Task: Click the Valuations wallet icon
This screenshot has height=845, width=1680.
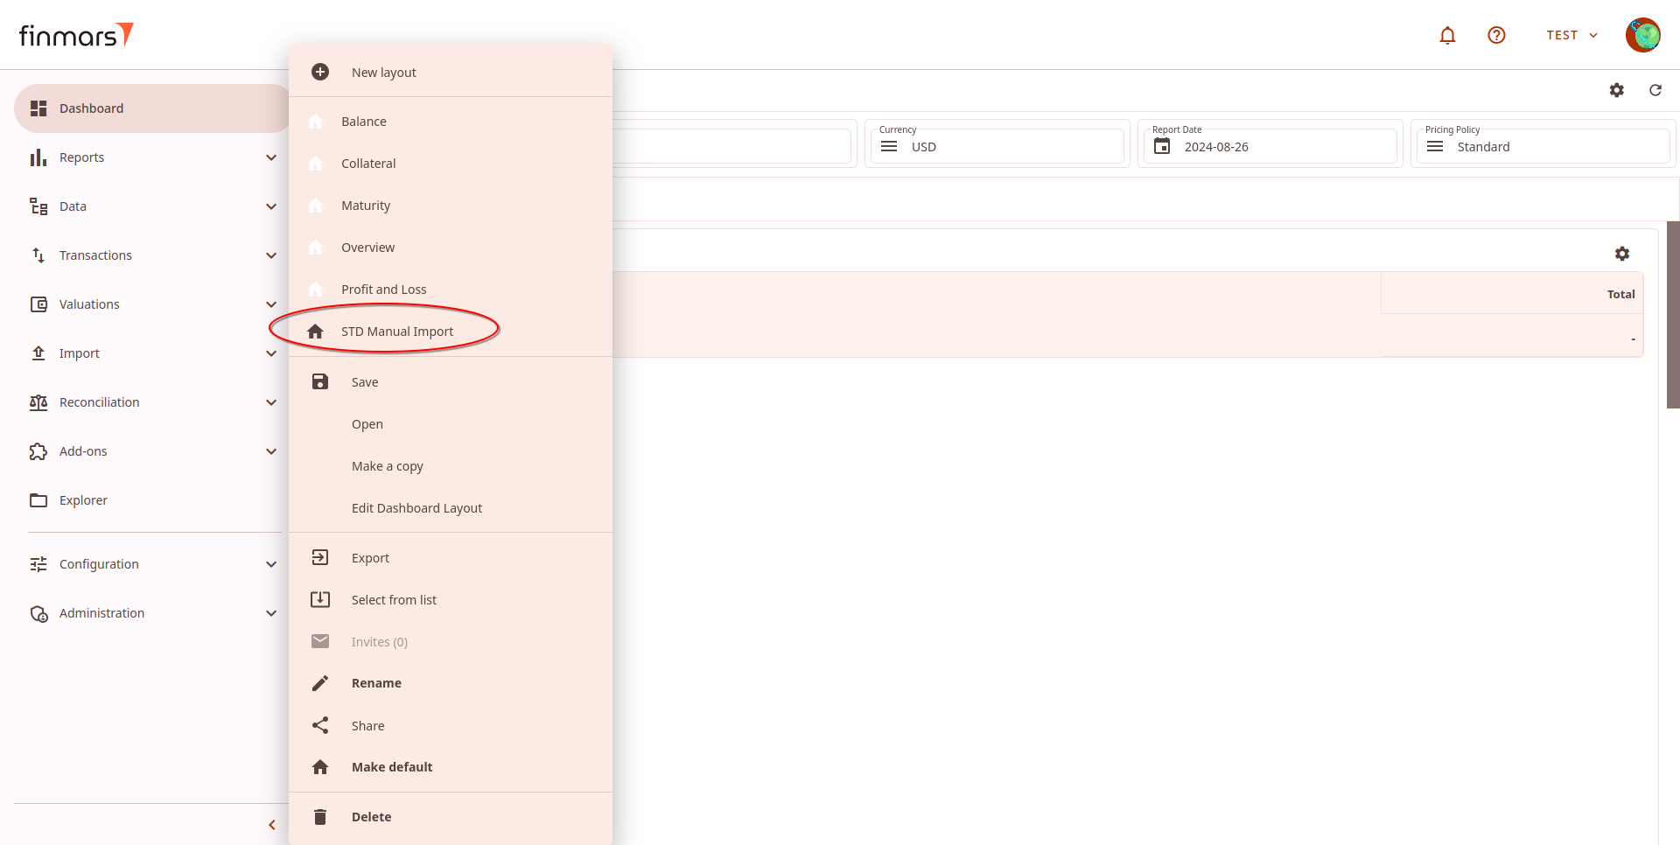Action: [38, 304]
